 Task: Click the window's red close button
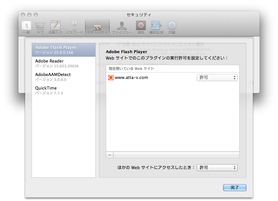pos(23,15)
